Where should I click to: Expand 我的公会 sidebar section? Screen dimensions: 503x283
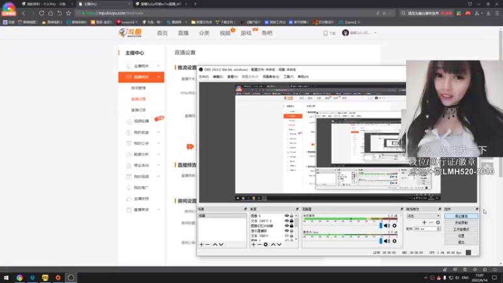158,143
